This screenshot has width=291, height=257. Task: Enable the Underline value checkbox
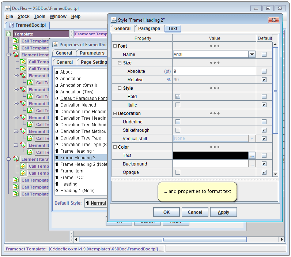[178, 122]
